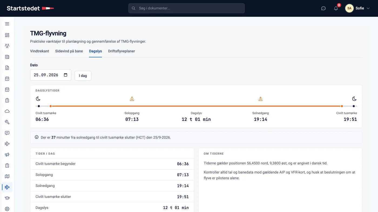Click the Solopgang row in Tider i dag

(112, 175)
